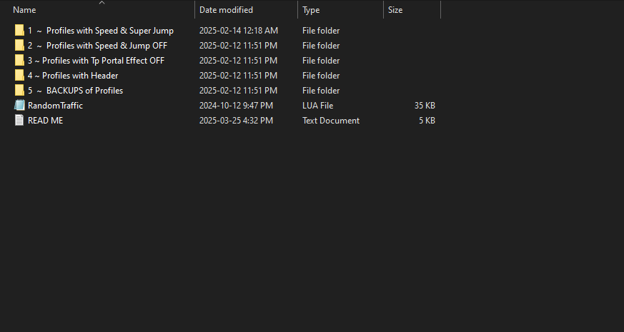Select the '5 ~ BACKUPS of Profiles' label
Viewport: 624px width, 332px height.
(75, 91)
